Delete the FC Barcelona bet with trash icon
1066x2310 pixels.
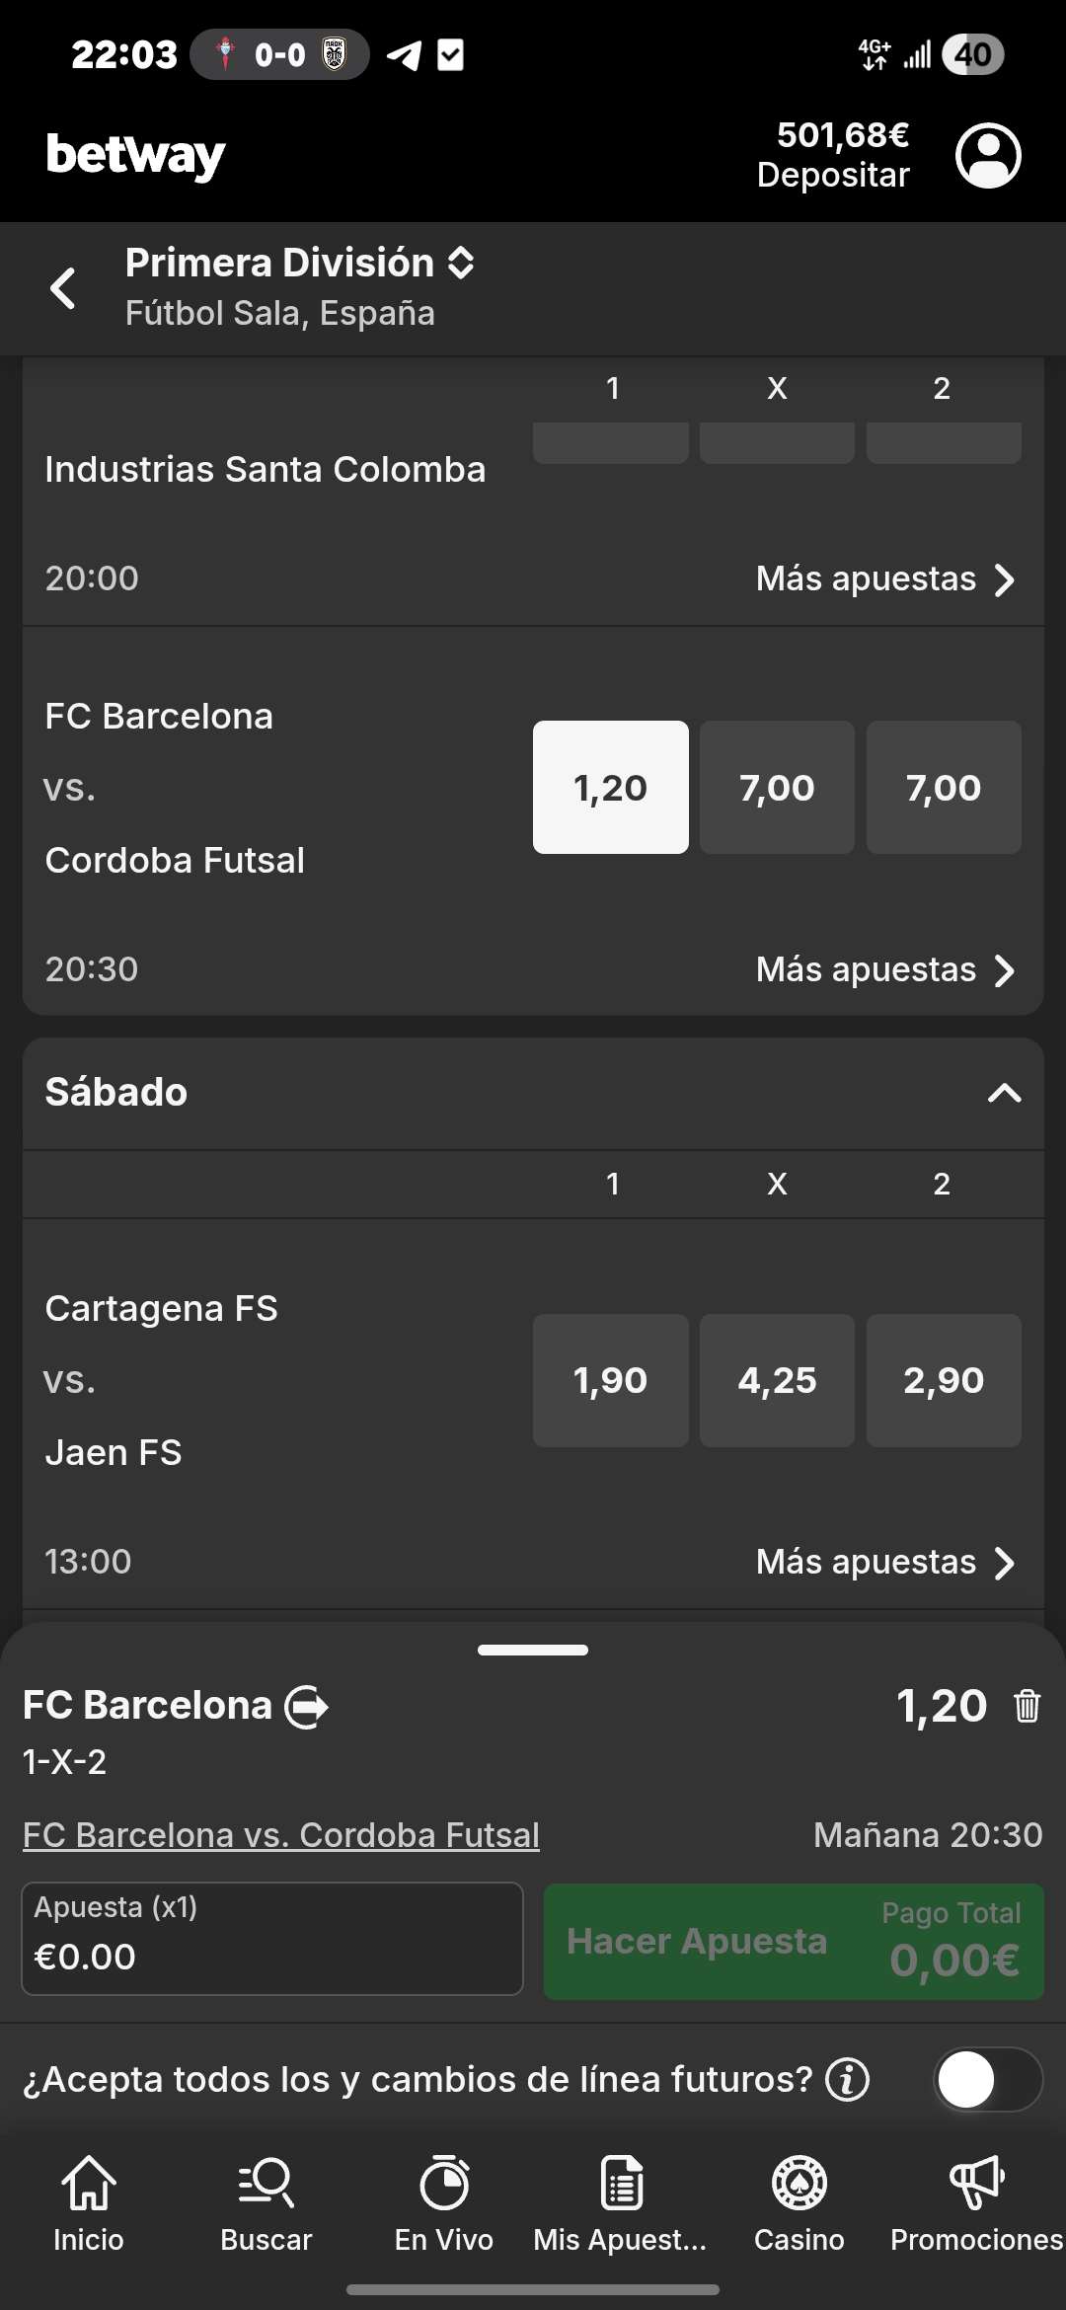pos(1027,1706)
